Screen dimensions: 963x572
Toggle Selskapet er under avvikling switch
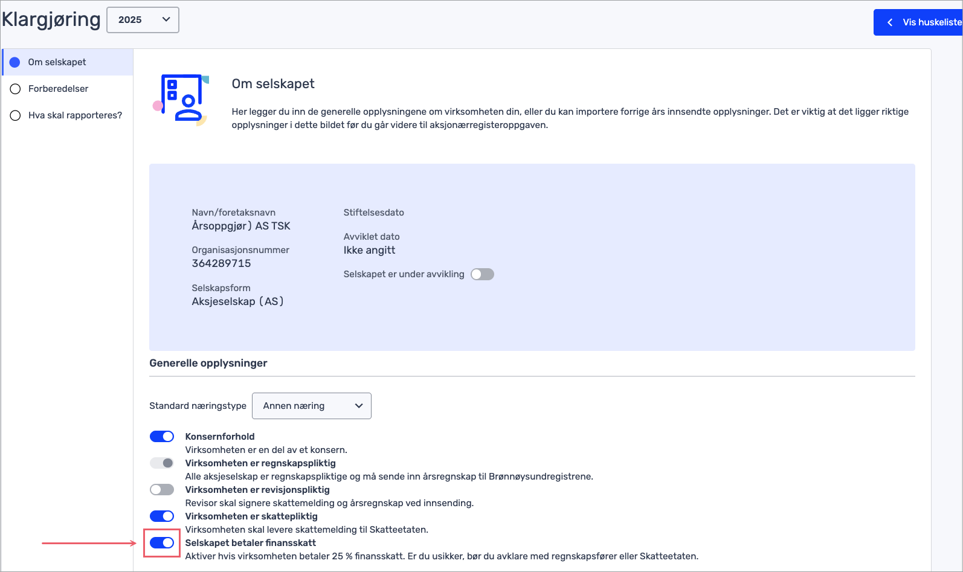coord(482,274)
